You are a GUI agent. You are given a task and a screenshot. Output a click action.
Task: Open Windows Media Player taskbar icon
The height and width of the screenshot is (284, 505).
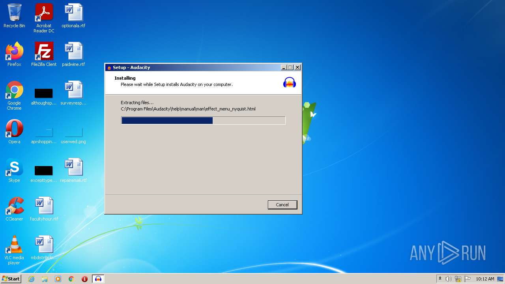tap(58, 279)
